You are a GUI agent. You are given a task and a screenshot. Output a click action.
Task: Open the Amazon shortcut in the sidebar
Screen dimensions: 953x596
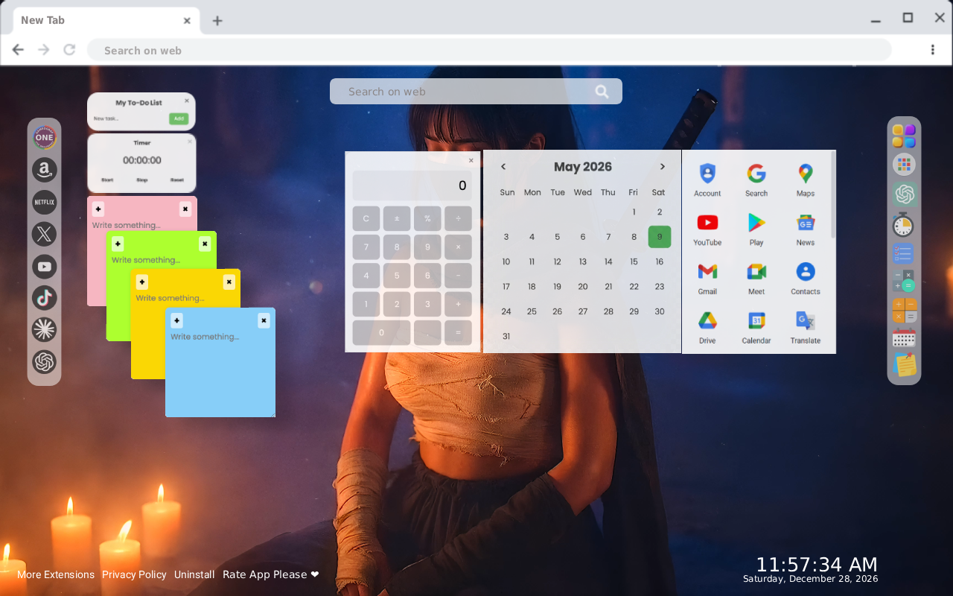coord(45,170)
